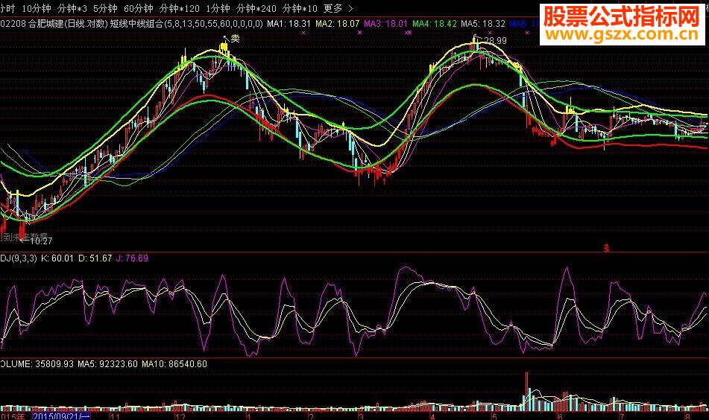This screenshot has width=709, height=420.
Task: Click the month 12 marker on time axis
Action: pyautogui.click(x=180, y=416)
